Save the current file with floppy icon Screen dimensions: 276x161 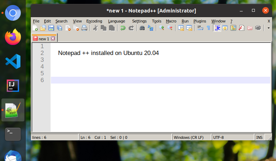point(51,28)
